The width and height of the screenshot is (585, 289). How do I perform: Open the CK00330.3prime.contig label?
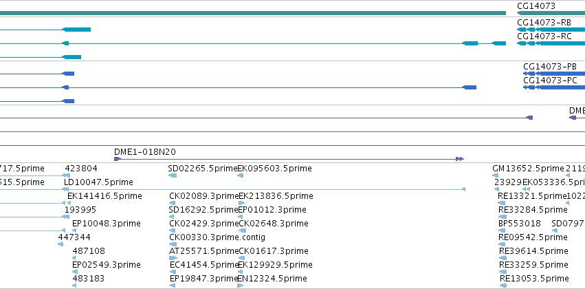(x=217, y=237)
